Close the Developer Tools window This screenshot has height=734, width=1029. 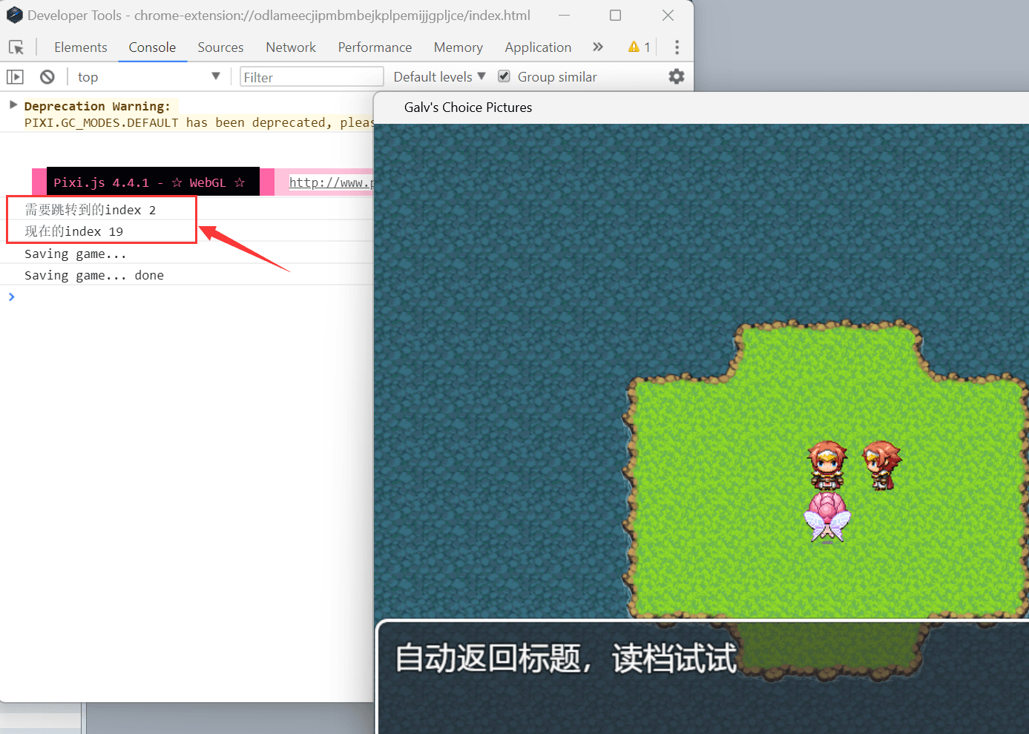(x=668, y=15)
